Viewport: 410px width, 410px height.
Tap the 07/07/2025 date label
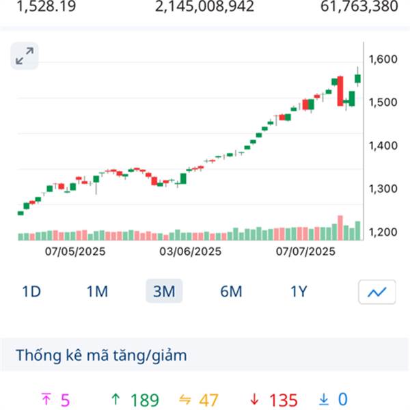305,251
